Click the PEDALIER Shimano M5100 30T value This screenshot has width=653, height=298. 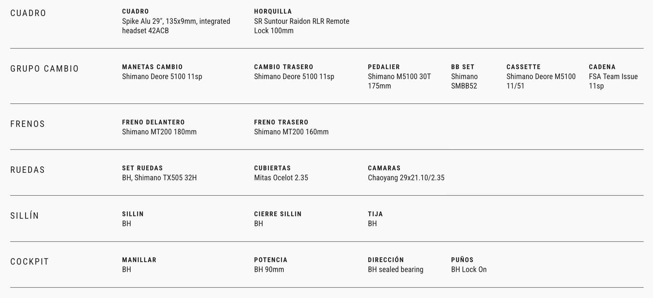(x=399, y=81)
